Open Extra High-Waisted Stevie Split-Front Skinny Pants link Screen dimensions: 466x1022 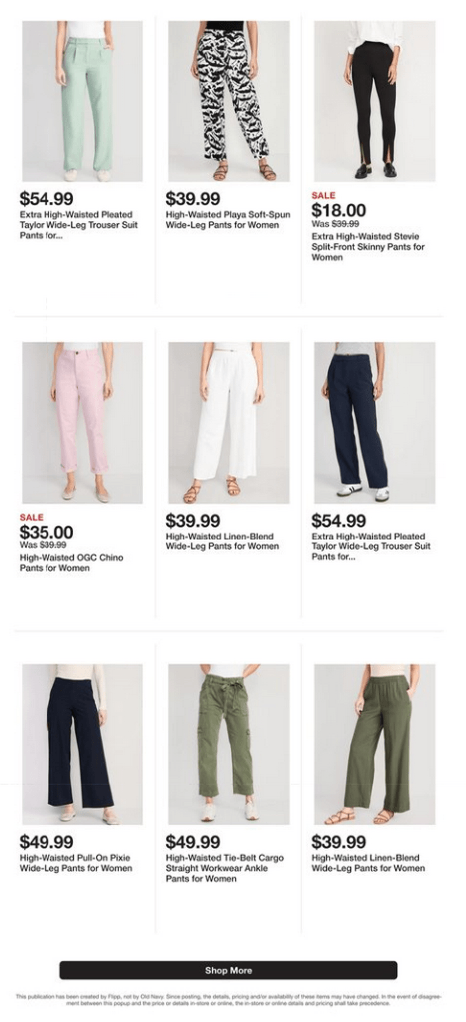pyautogui.click(x=368, y=247)
